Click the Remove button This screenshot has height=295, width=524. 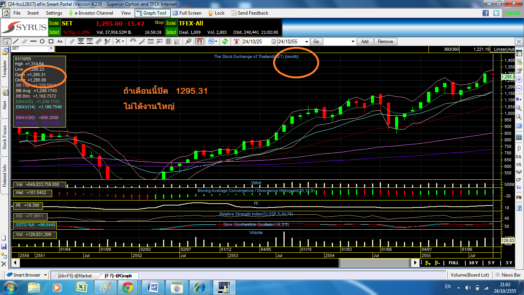[385, 41]
